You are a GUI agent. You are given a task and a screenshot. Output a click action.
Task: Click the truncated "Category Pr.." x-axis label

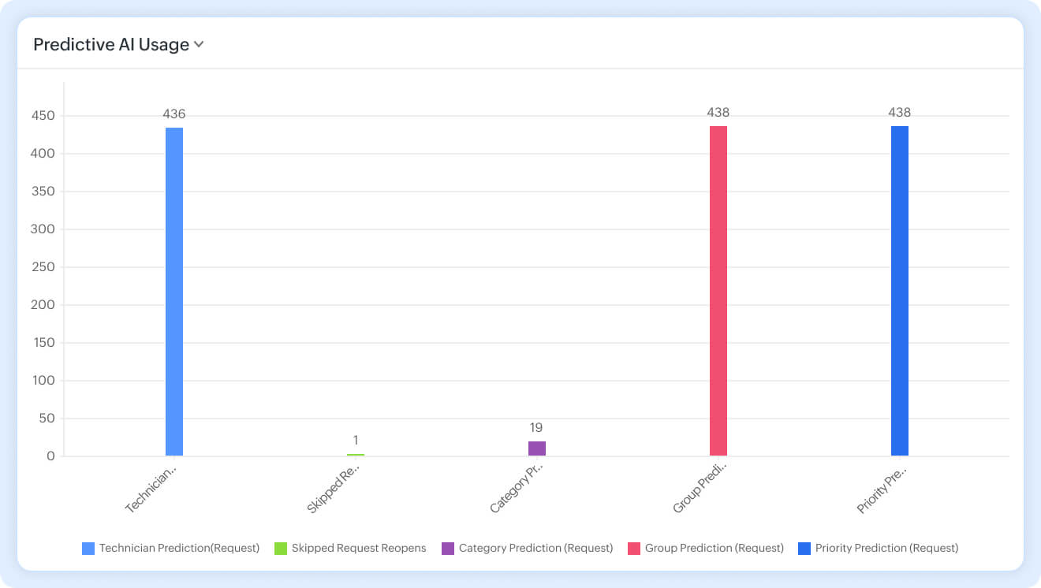(x=517, y=487)
